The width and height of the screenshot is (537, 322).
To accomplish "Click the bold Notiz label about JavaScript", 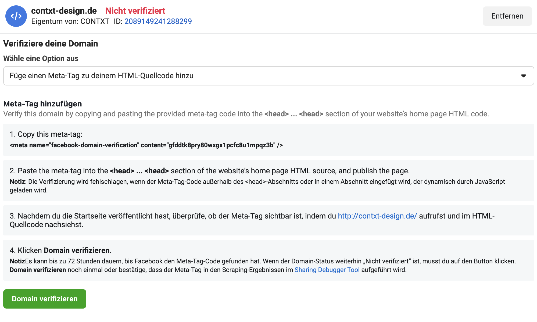I will tap(17, 182).
